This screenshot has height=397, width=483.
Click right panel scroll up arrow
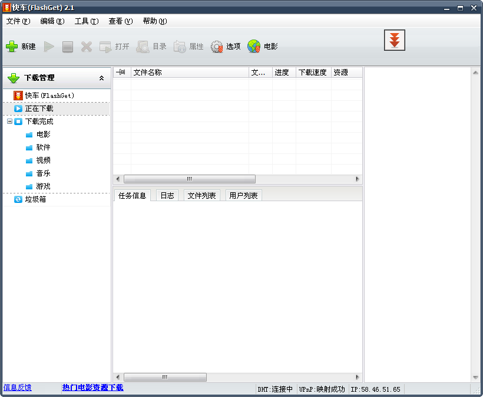point(475,73)
